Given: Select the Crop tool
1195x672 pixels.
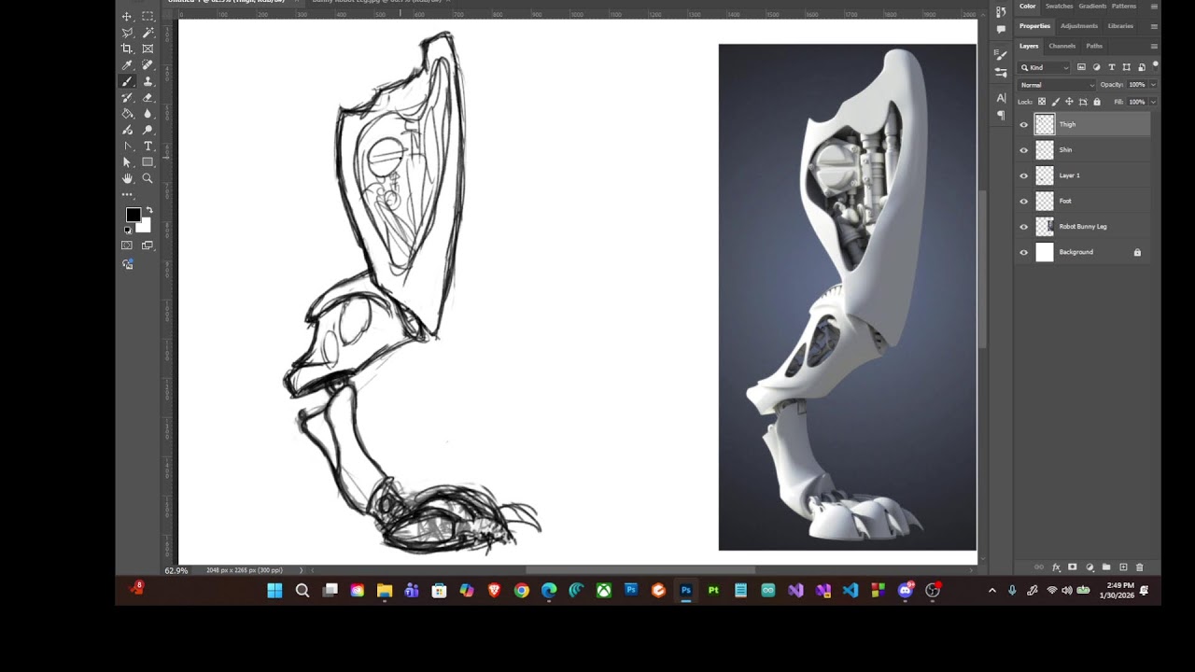Looking at the screenshot, I should [x=127, y=49].
